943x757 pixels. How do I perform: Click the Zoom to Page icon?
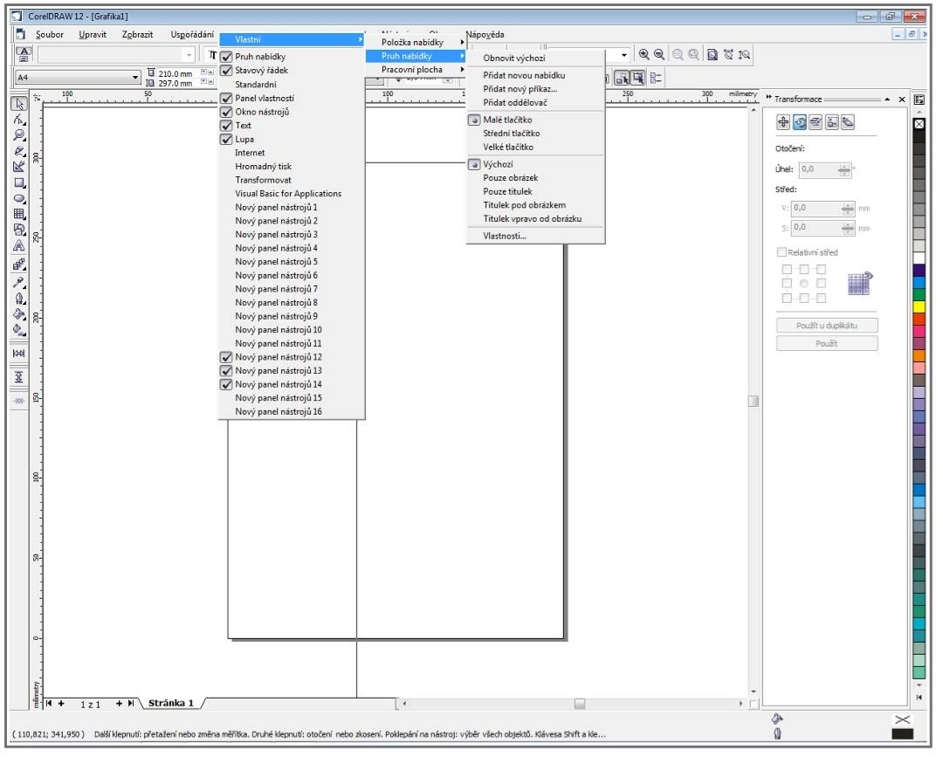(712, 55)
